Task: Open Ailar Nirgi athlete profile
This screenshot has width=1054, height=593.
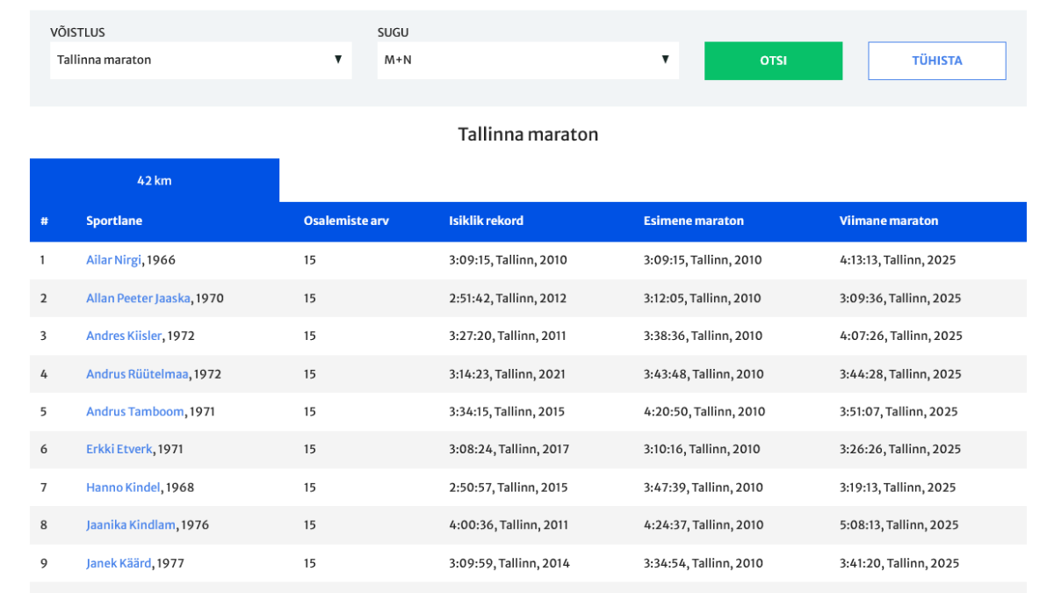Action: (114, 260)
